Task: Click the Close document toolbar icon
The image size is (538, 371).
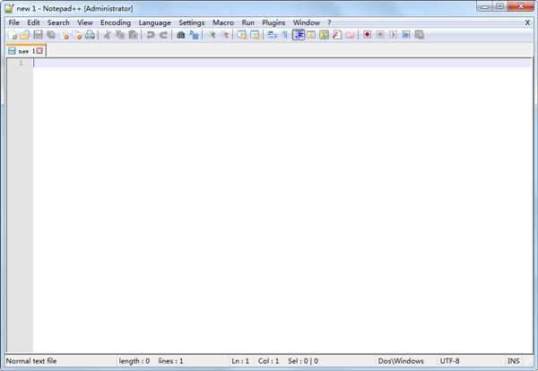Action: click(x=65, y=35)
